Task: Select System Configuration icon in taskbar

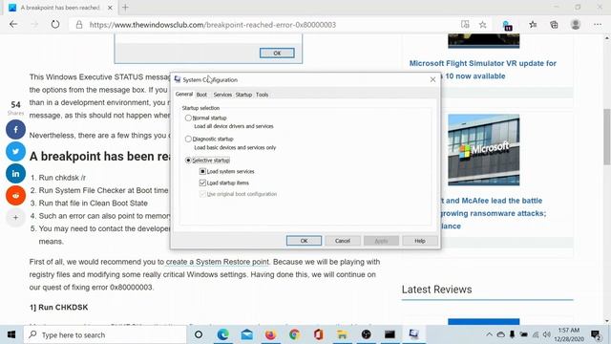Action: coord(413,334)
